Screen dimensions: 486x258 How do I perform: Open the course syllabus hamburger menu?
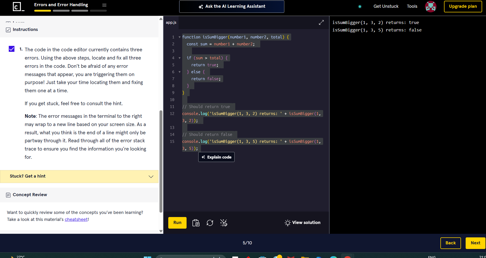point(104,5)
